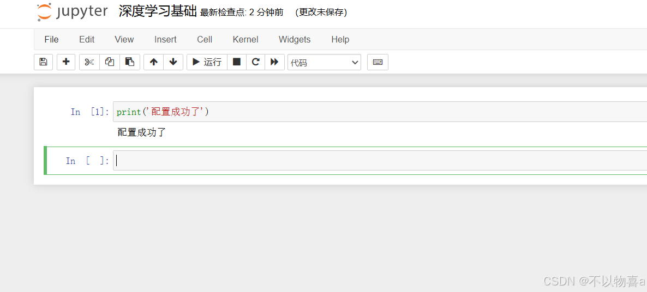This screenshot has width=647, height=292.
Task: Open the command palette keyboard icon
Action: [378, 62]
